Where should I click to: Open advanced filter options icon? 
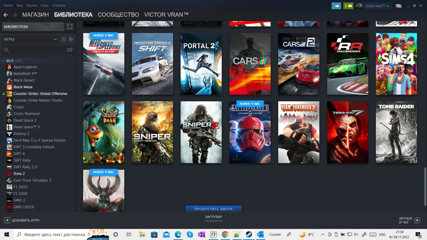coord(70,50)
